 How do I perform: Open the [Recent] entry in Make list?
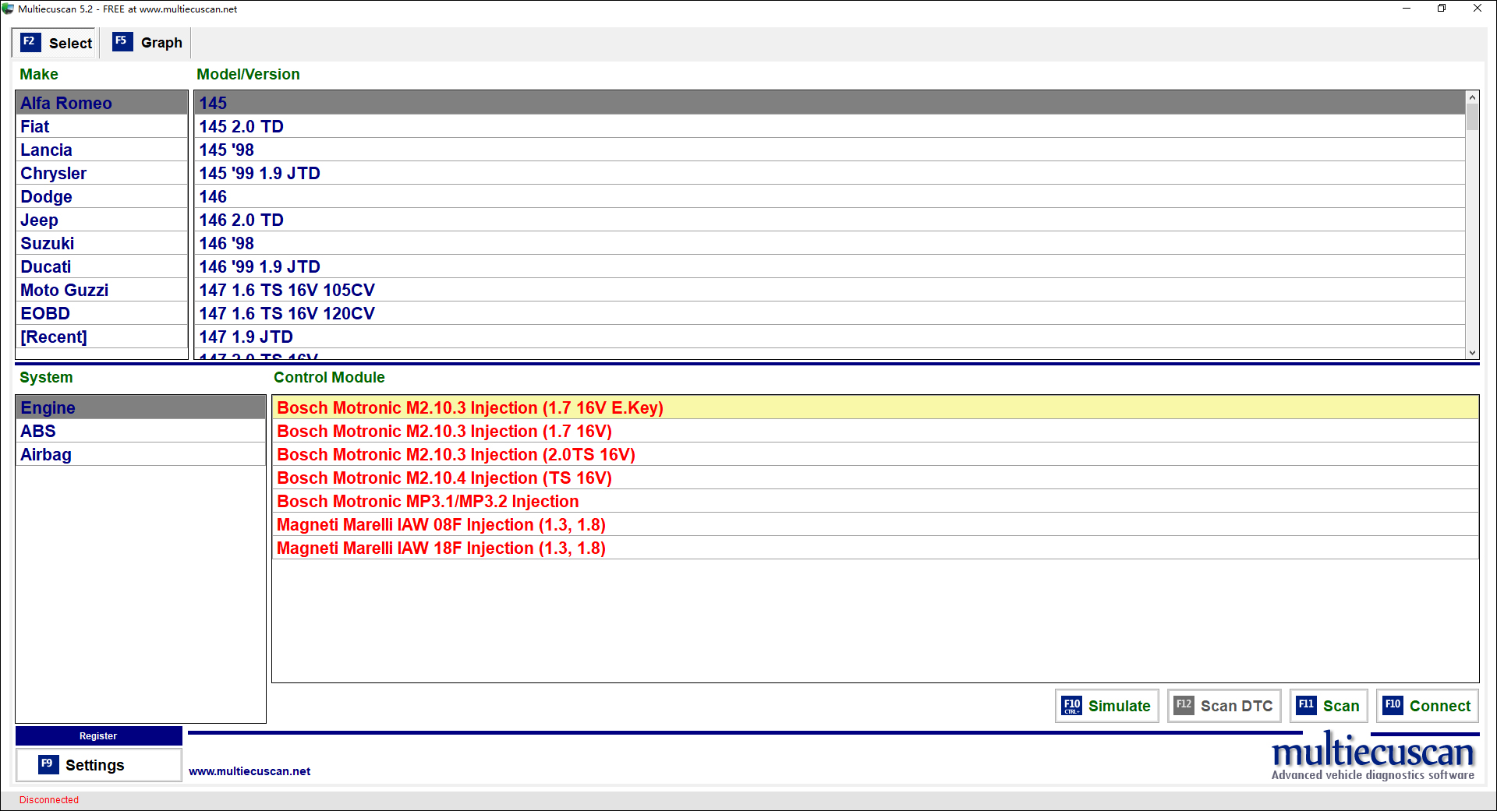101,337
